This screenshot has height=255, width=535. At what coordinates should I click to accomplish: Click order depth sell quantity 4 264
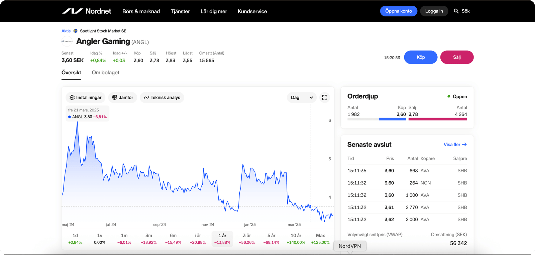point(461,114)
